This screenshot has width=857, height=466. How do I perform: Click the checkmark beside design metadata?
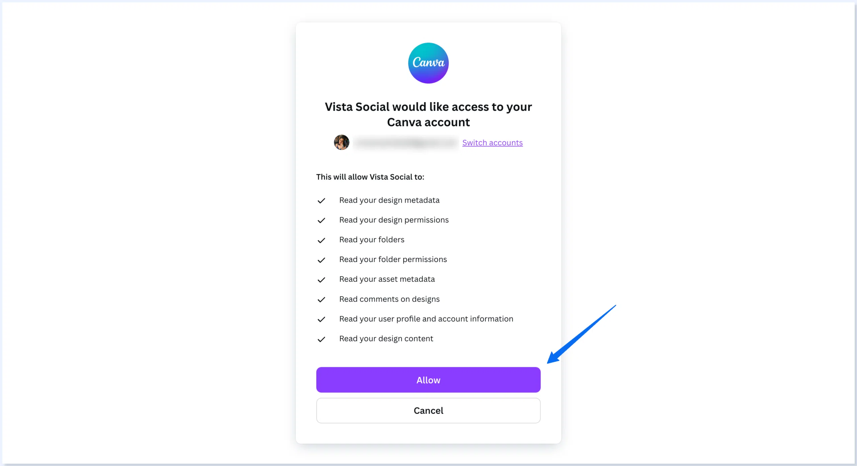tap(321, 201)
